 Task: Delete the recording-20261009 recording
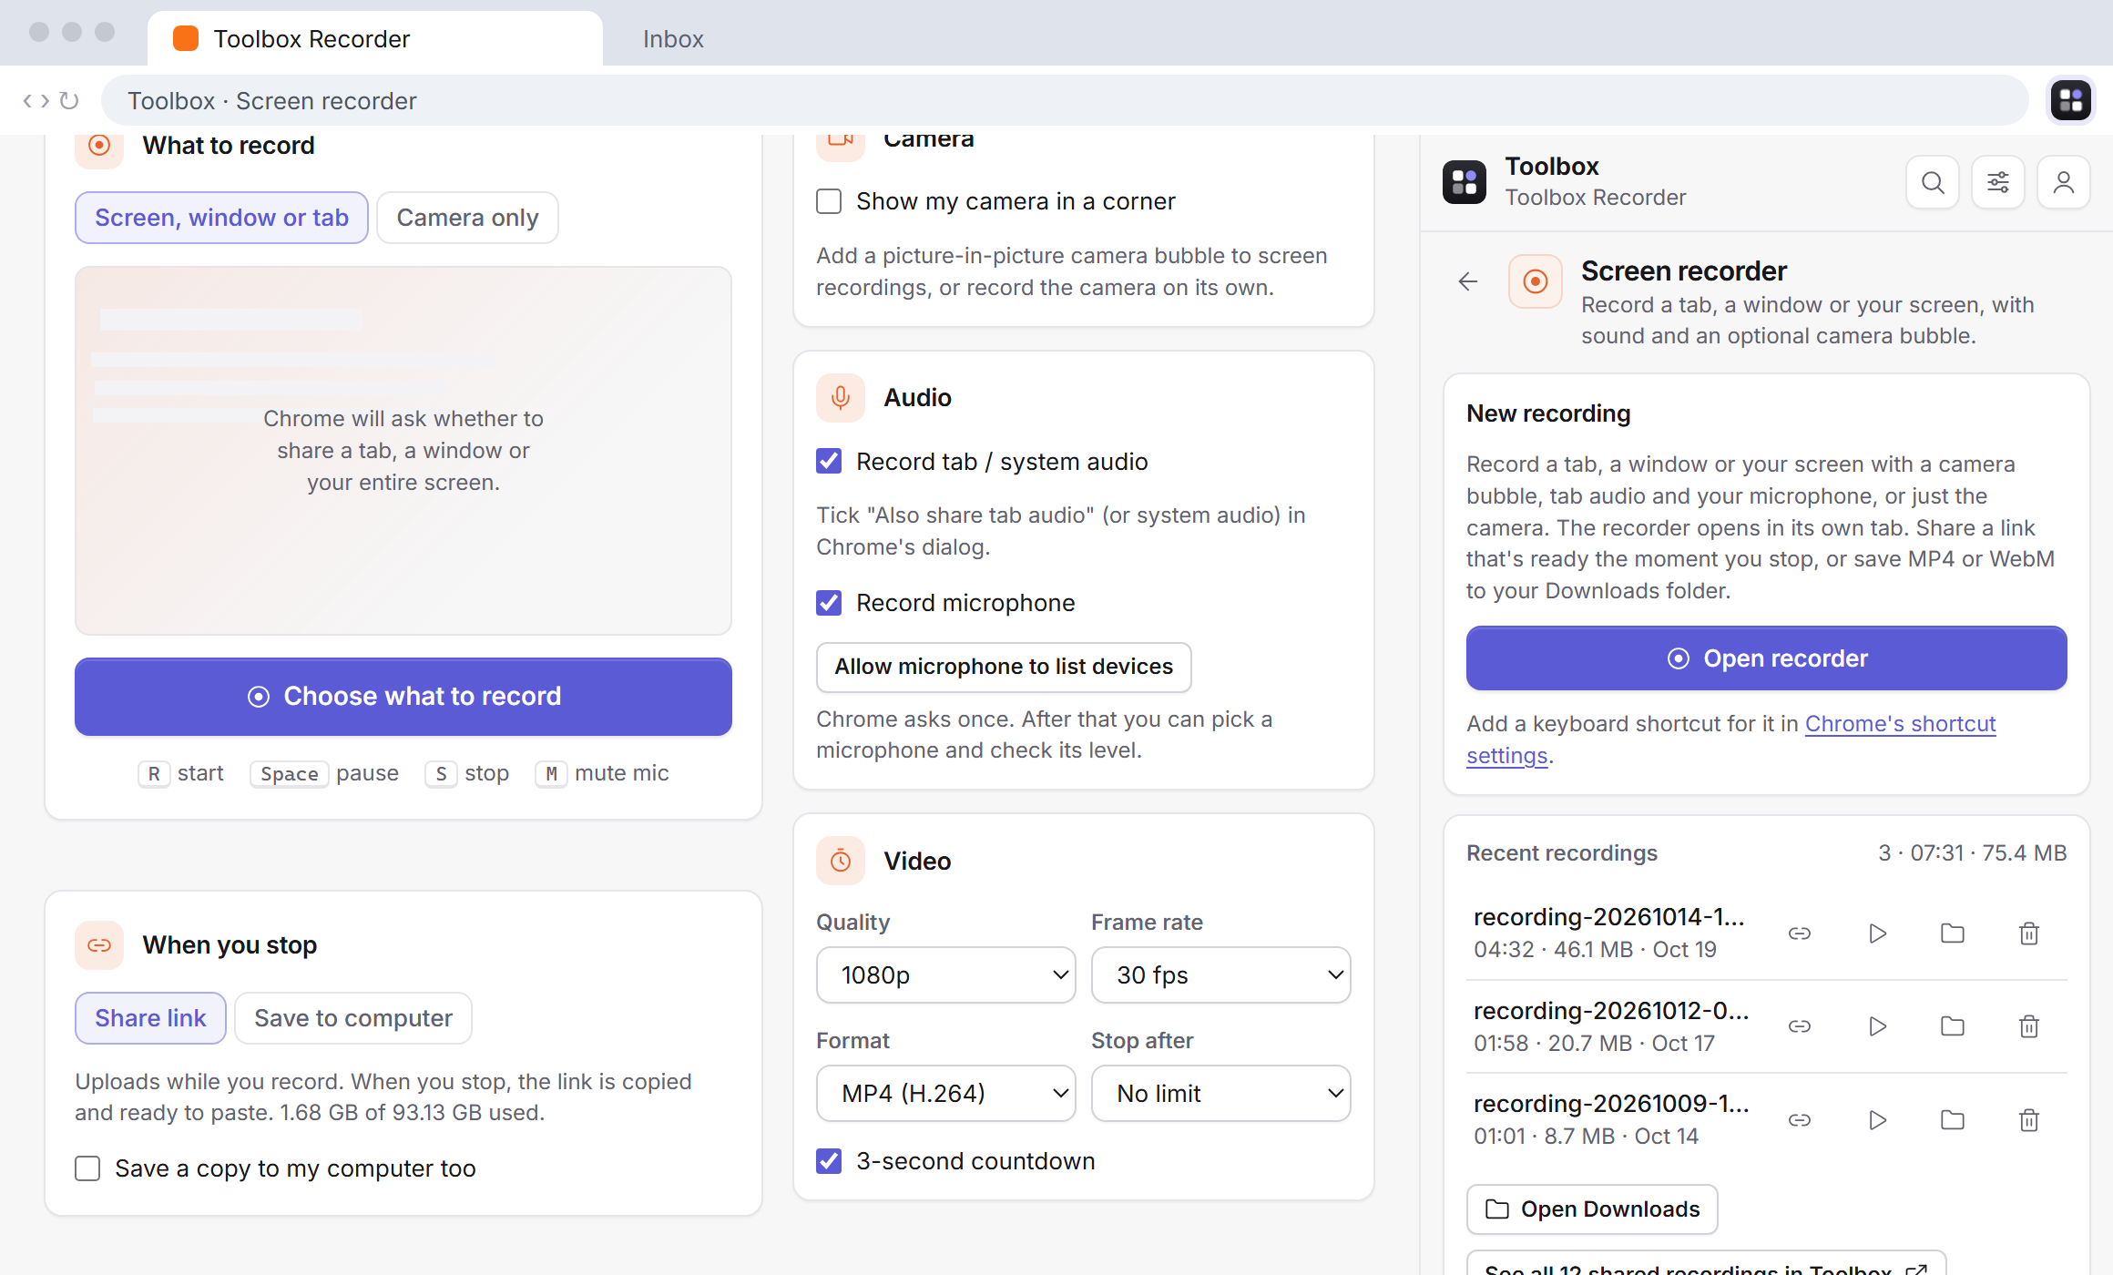coord(2029,1119)
